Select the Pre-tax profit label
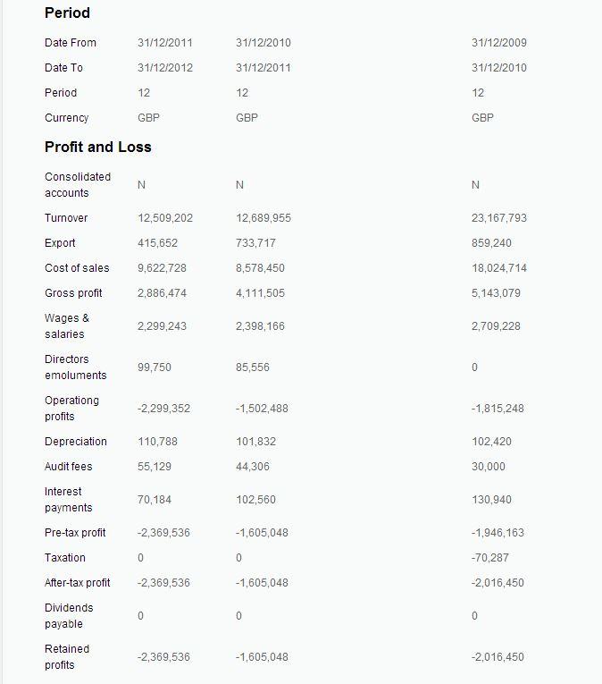The image size is (602, 684). click(x=75, y=533)
